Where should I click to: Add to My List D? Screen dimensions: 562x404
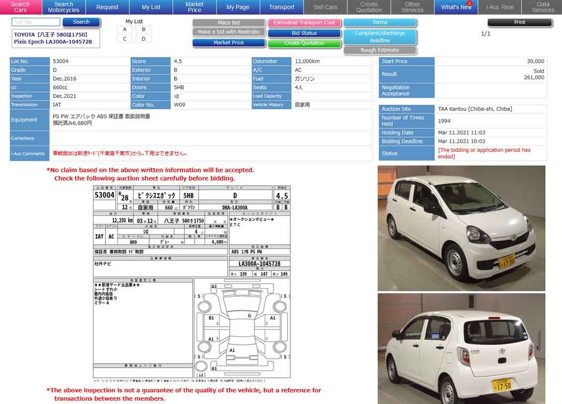coord(144,39)
